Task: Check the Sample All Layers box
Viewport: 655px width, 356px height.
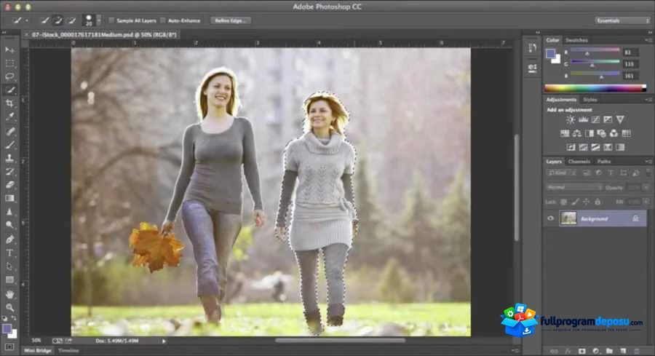Action: (111, 20)
